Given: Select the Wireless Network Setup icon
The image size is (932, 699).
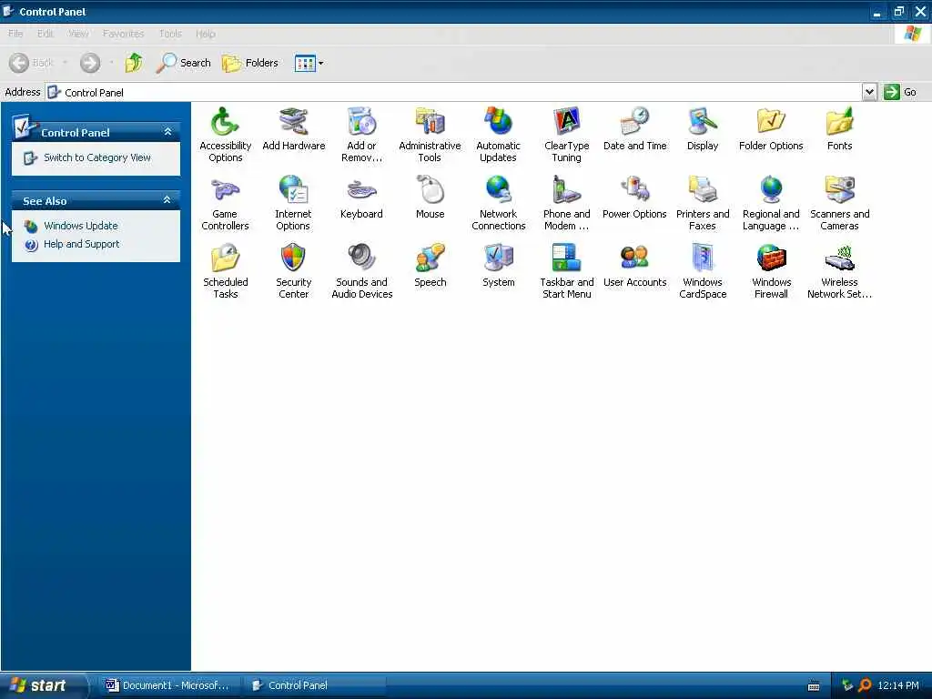Looking at the screenshot, I should coord(839,258).
